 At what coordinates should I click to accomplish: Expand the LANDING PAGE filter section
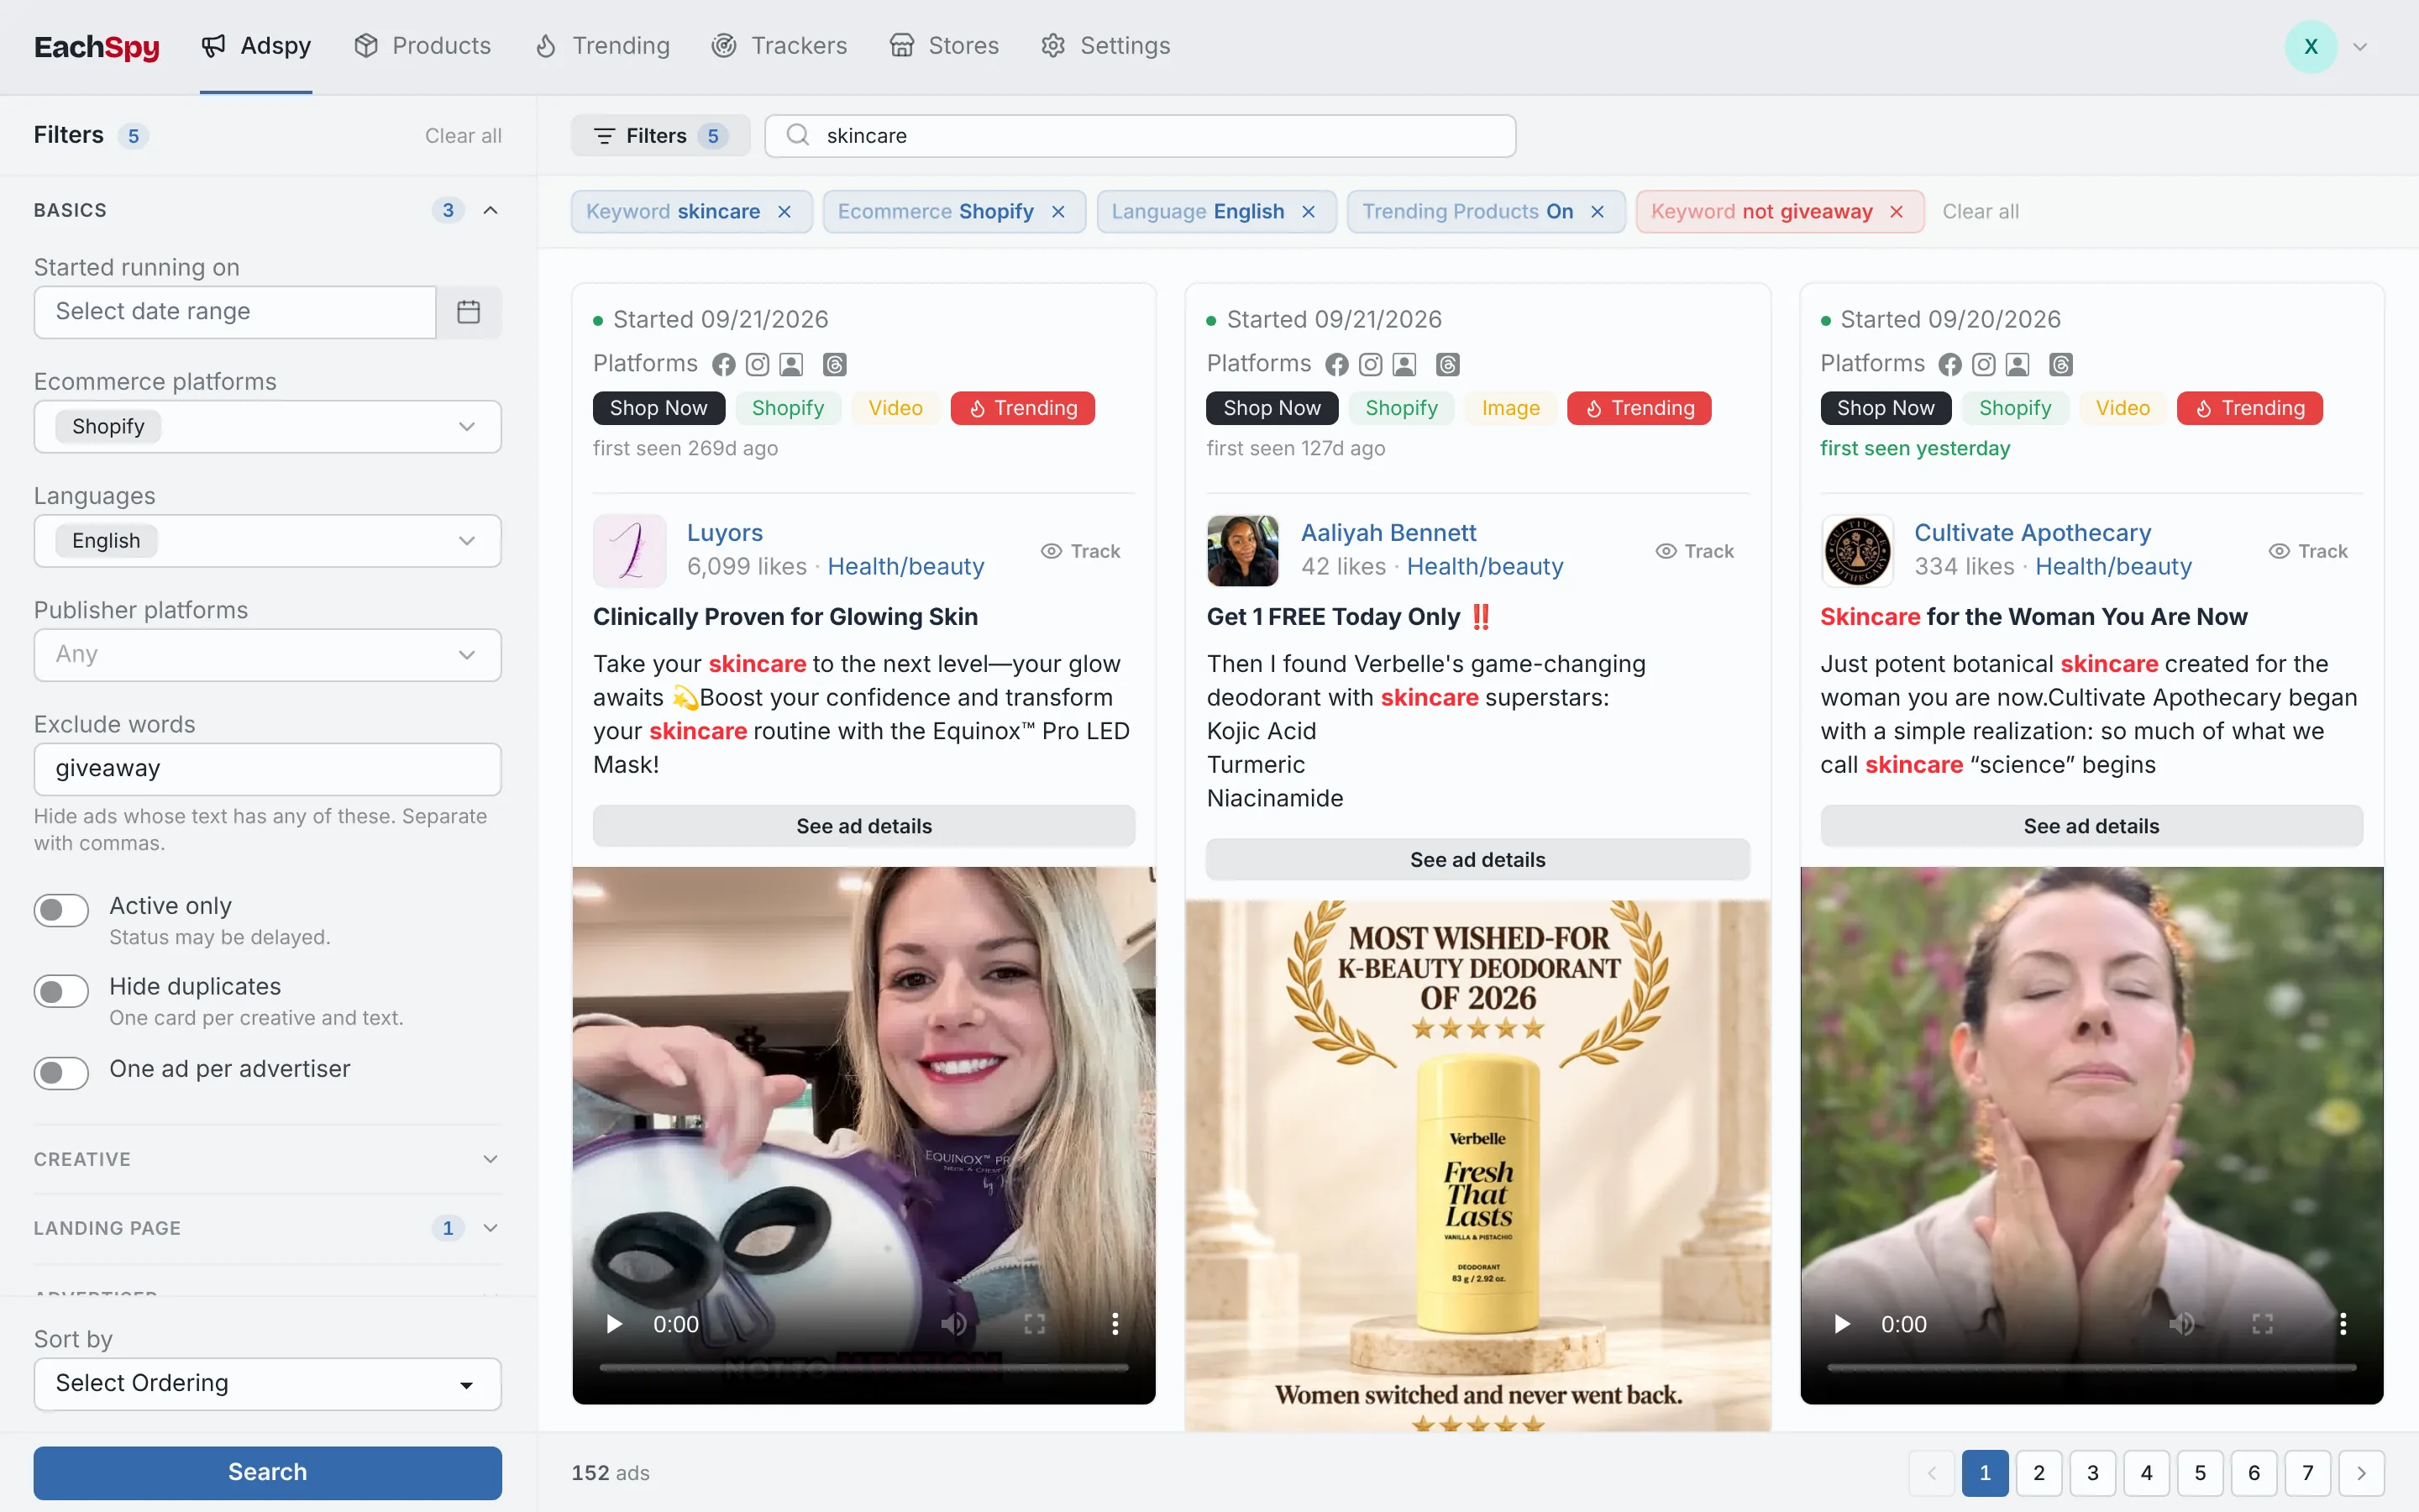click(267, 1228)
